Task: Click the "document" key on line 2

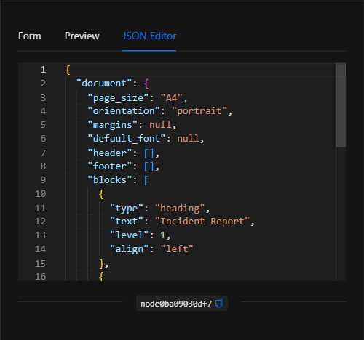Action: tap(104, 84)
